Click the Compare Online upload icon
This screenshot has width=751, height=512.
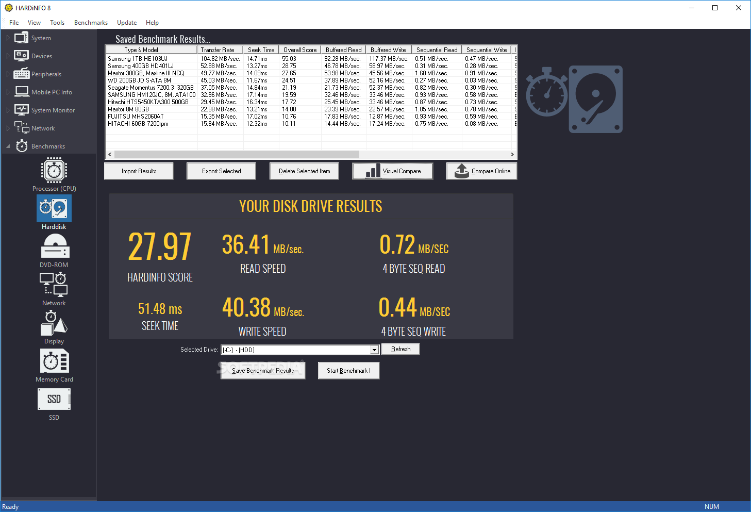point(462,171)
